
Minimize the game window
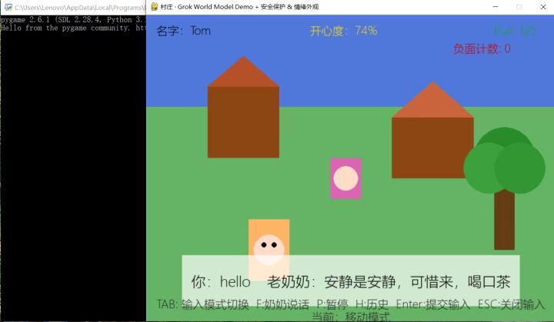pyautogui.click(x=496, y=7)
